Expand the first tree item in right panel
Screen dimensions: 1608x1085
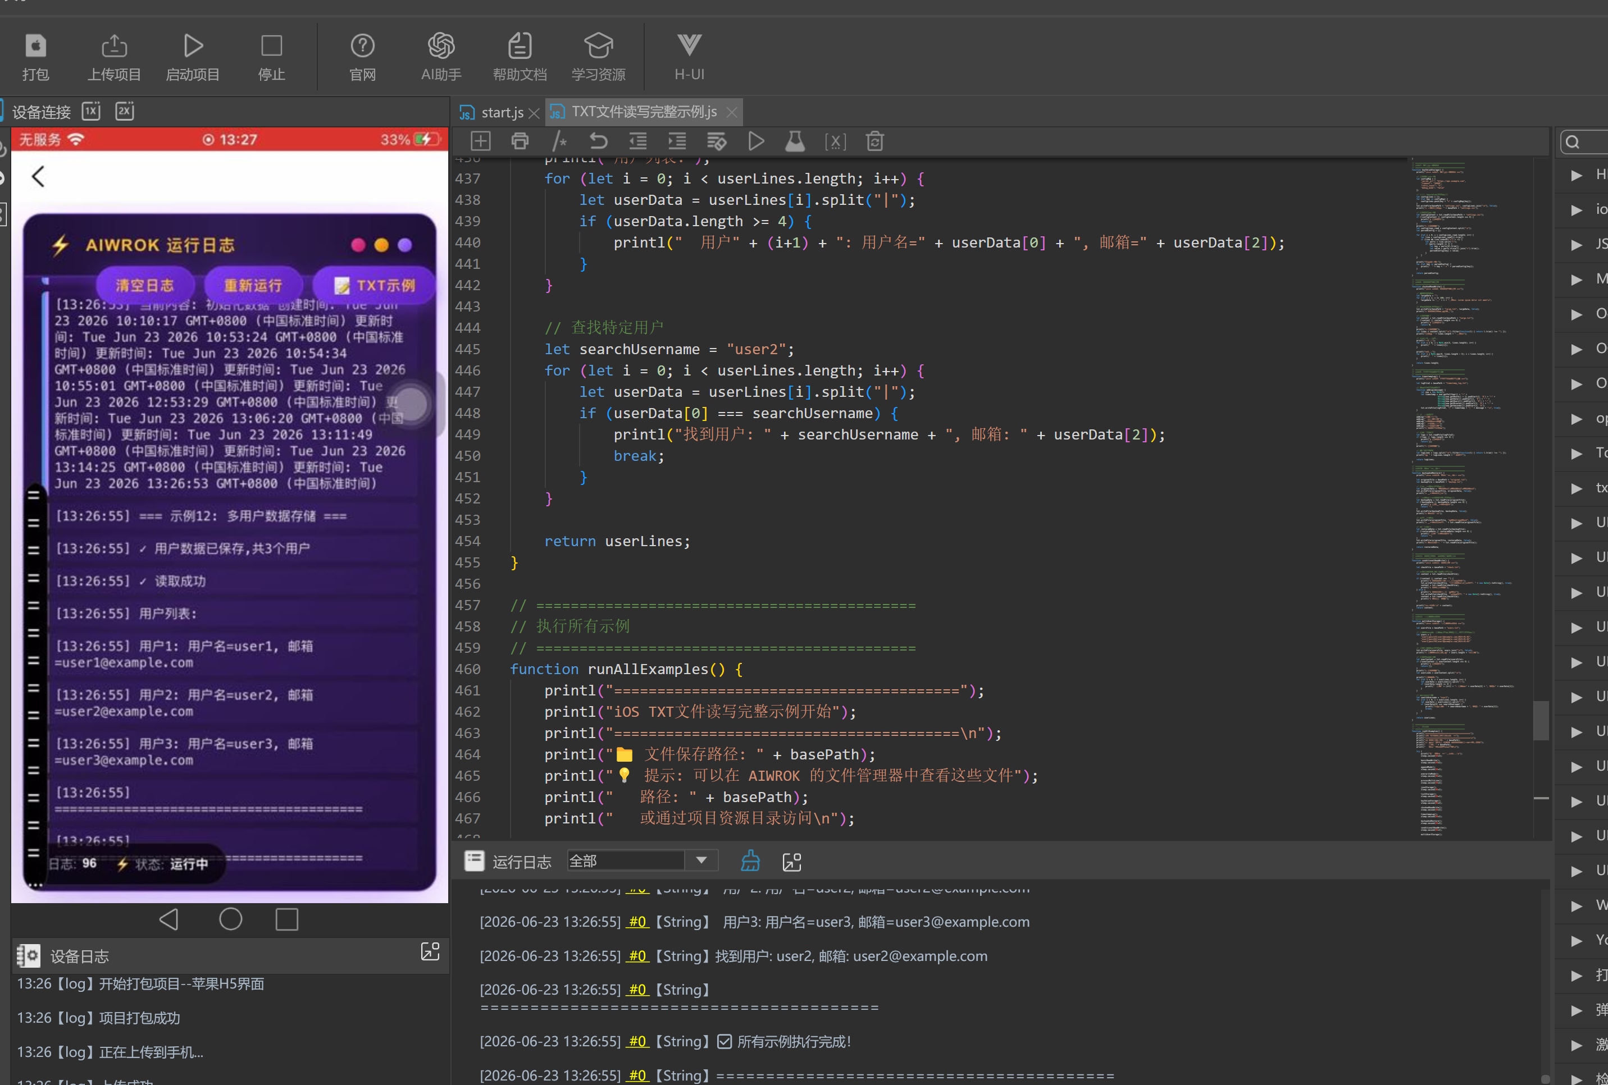(1577, 175)
